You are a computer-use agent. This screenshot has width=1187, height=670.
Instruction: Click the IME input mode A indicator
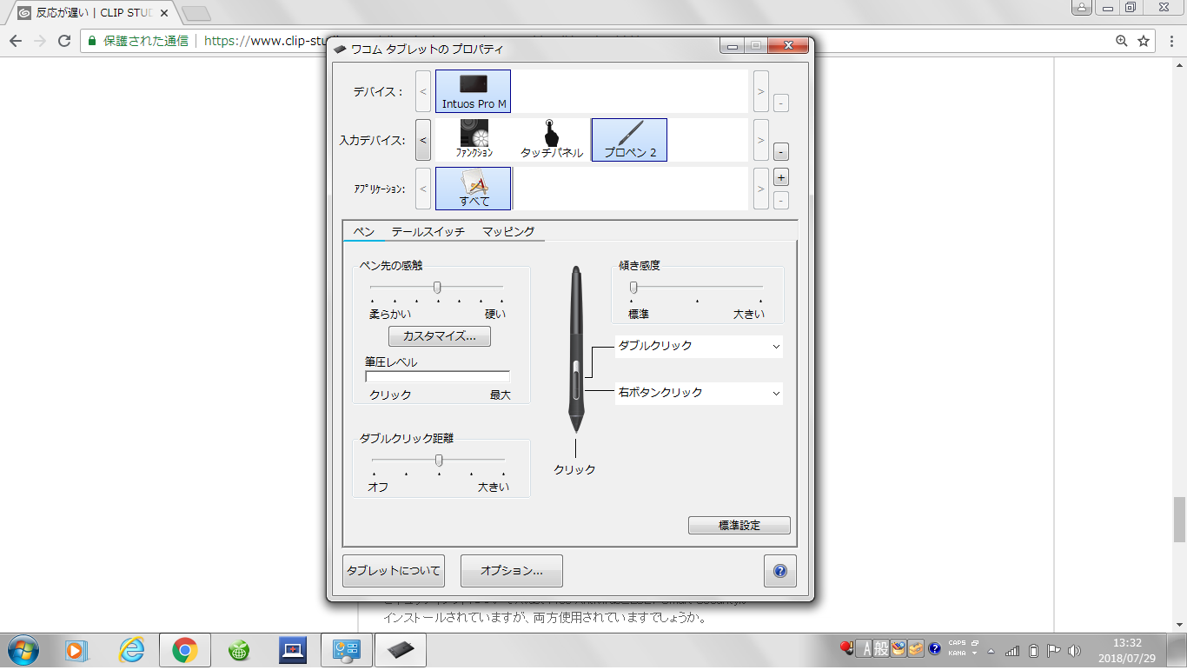click(x=864, y=648)
